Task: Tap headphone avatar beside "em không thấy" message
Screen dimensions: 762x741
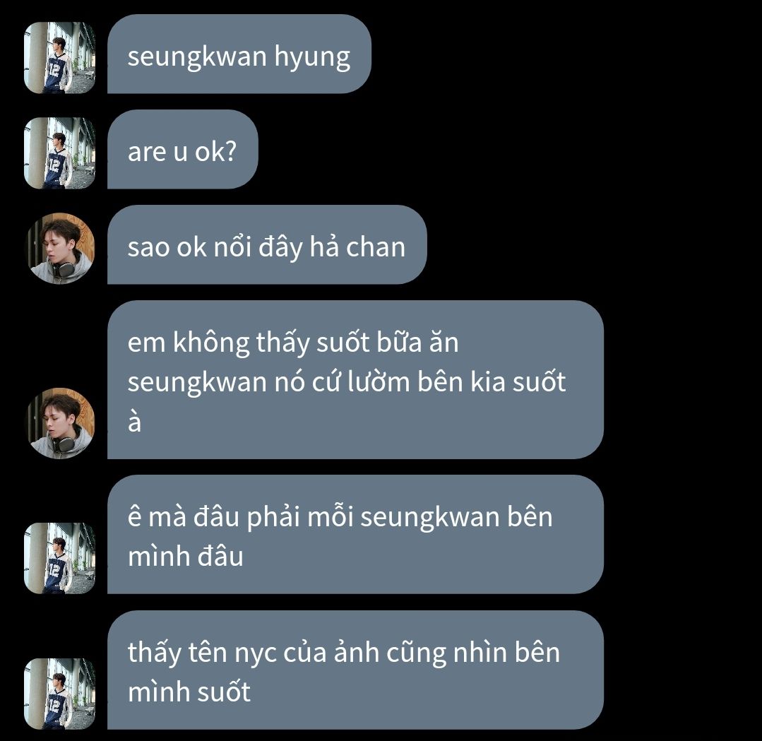Action: (60, 423)
